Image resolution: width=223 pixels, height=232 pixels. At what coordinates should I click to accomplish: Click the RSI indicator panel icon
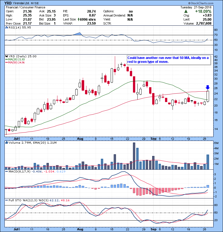pos(6,27)
